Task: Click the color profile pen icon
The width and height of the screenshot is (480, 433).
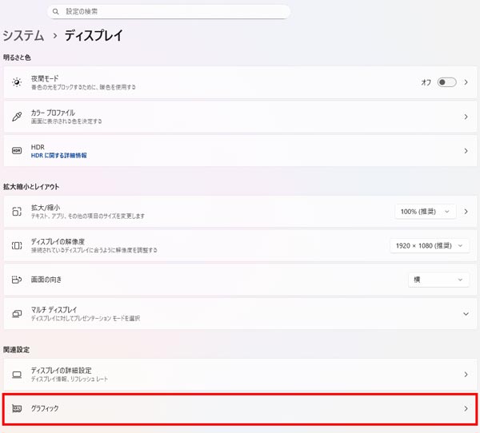Action: pos(17,117)
